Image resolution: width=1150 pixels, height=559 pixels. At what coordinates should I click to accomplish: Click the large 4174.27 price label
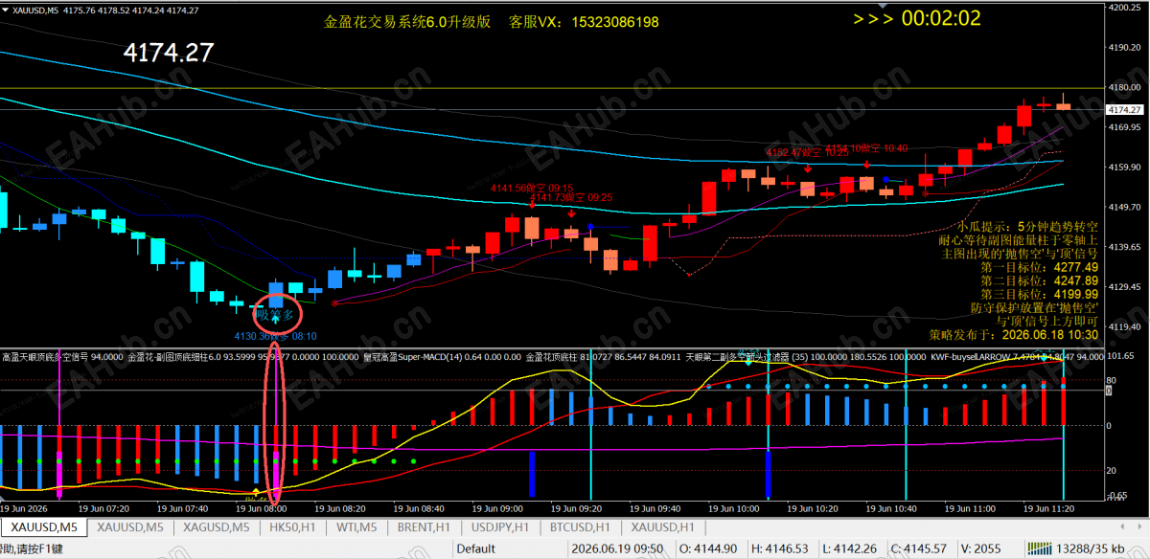tap(170, 54)
